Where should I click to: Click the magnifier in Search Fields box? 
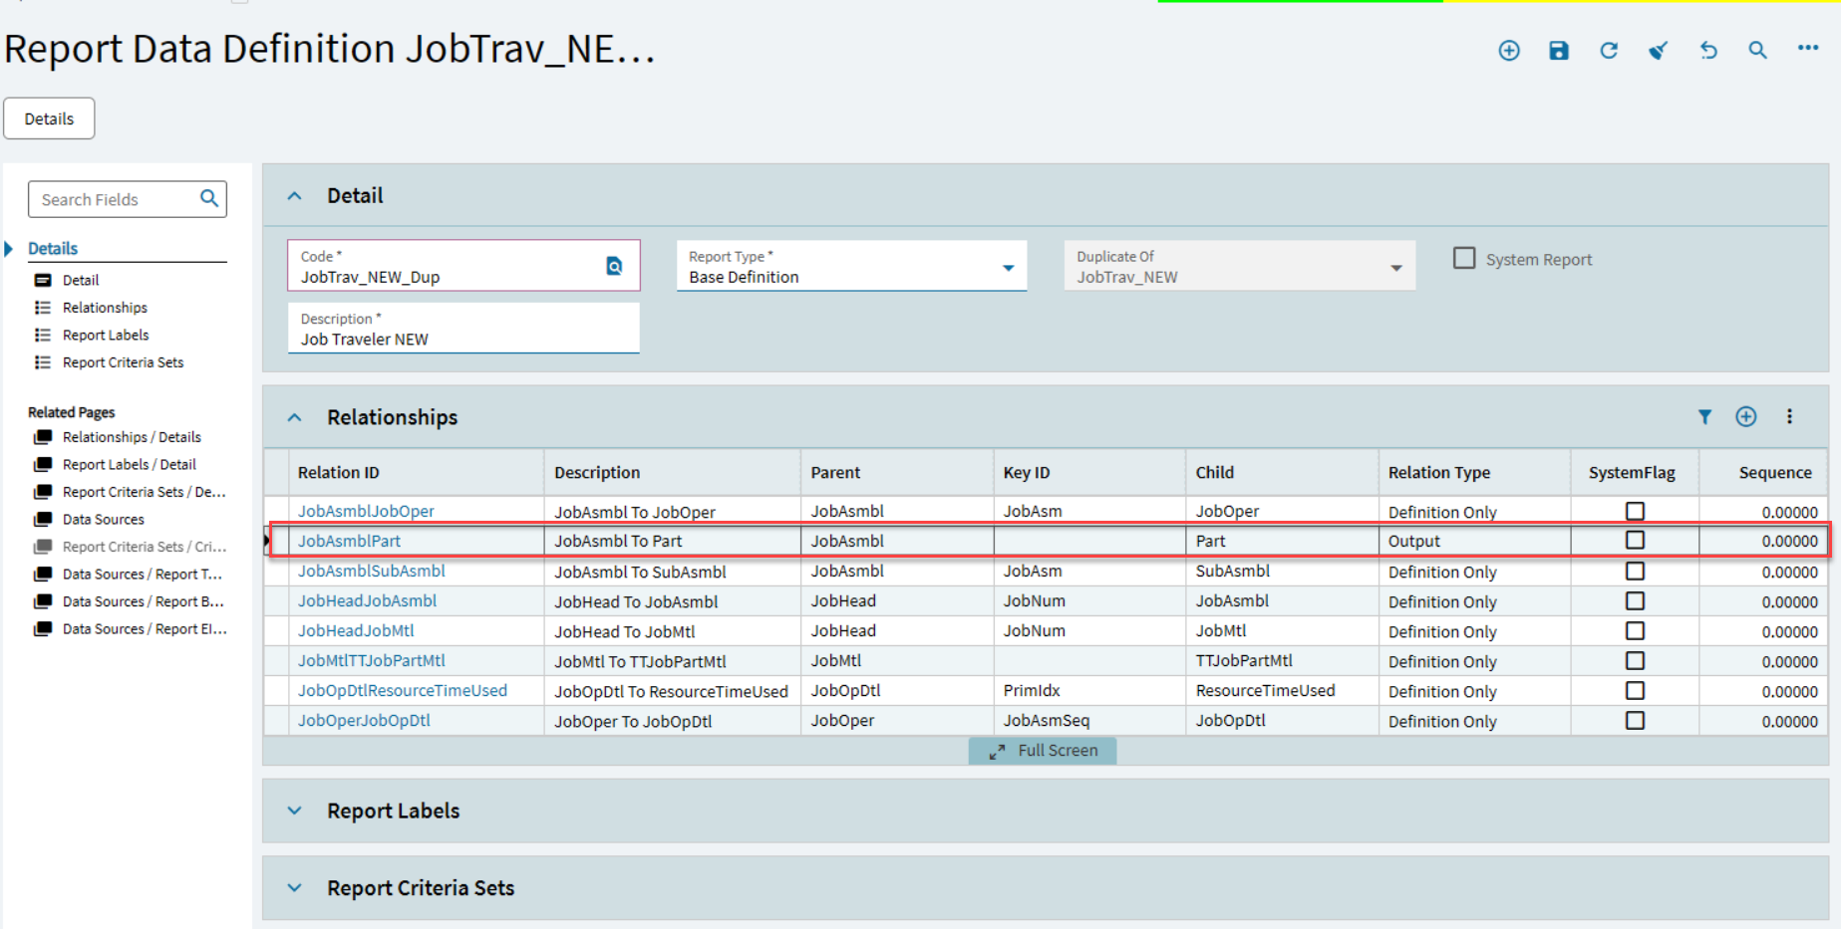209,198
